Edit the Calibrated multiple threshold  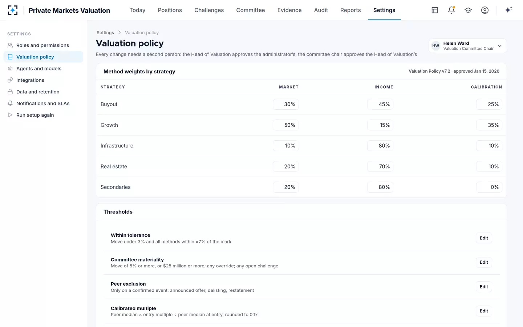coord(484,311)
